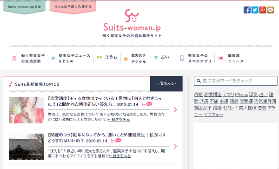The width and height of the screenshot is (279, 169).
Task: Click the search magnifier icon
Action: click(x=199, y=81)
